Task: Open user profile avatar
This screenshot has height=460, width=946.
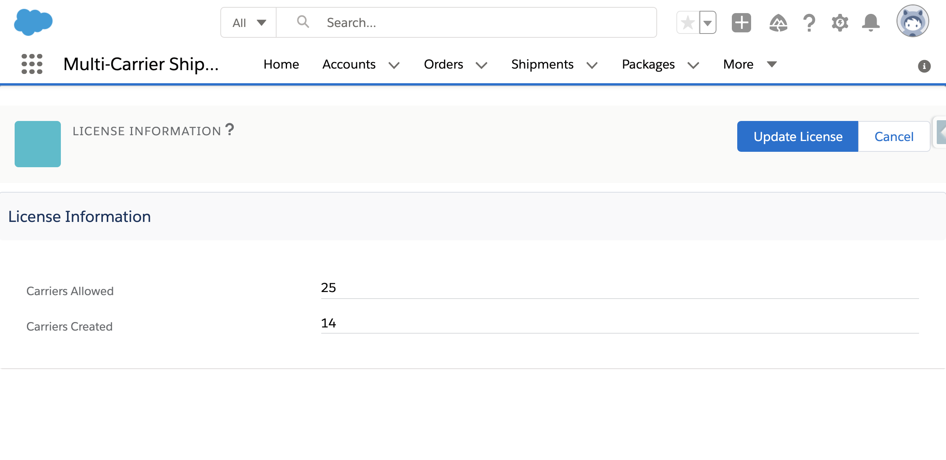Action: (x=912, y=21)
